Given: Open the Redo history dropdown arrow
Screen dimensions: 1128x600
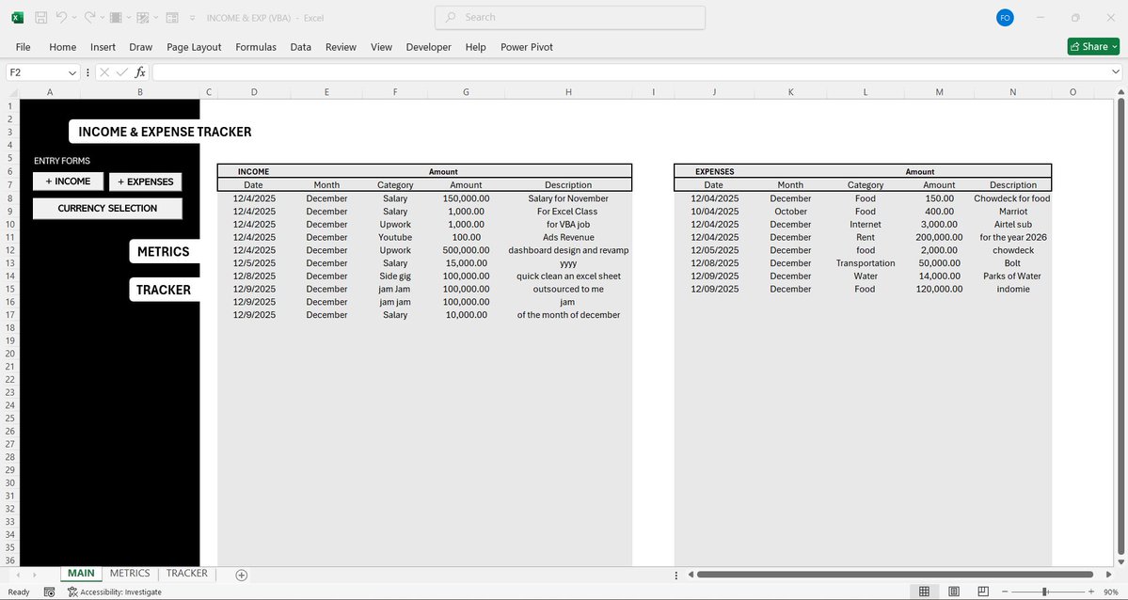Looking at the screenshot, I should click(x=103, y=18).
